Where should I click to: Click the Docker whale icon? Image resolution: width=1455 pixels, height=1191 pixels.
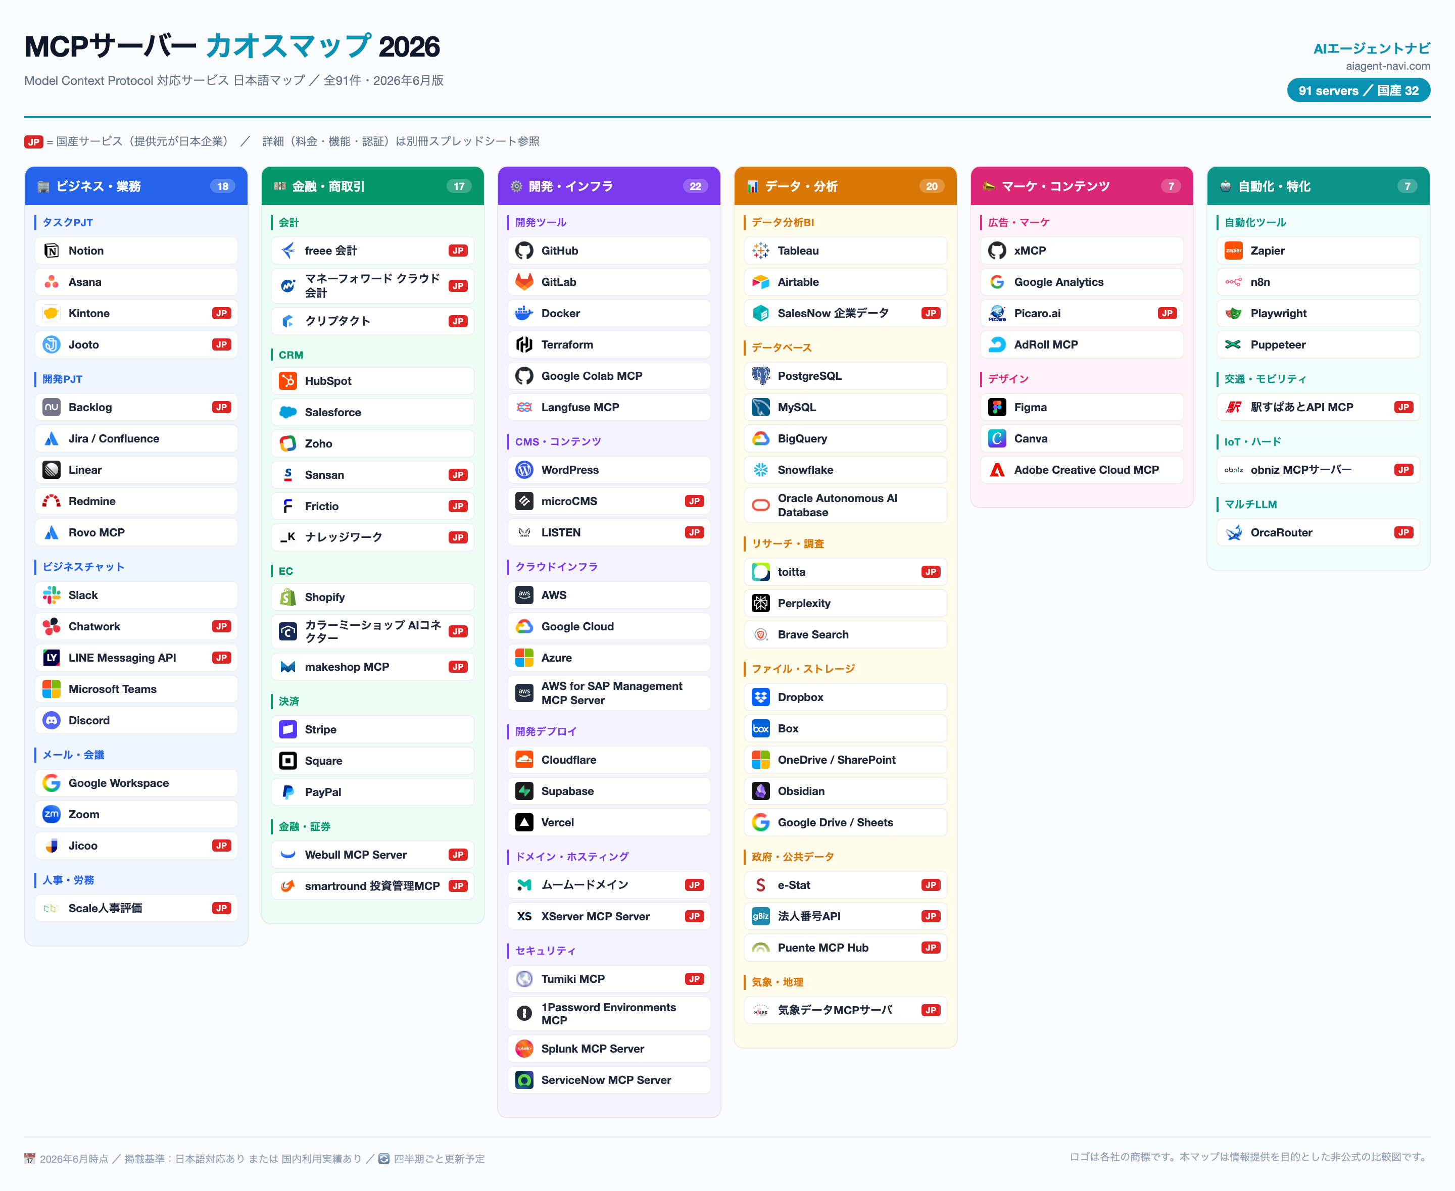coord(524,314)
